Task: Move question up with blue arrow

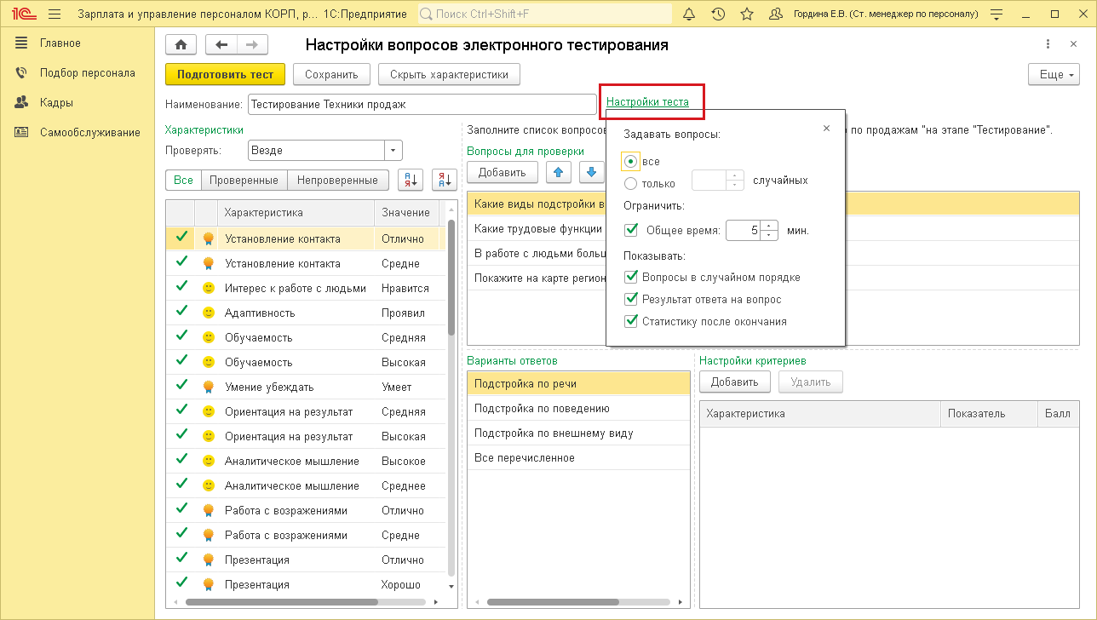Action: 559,173
